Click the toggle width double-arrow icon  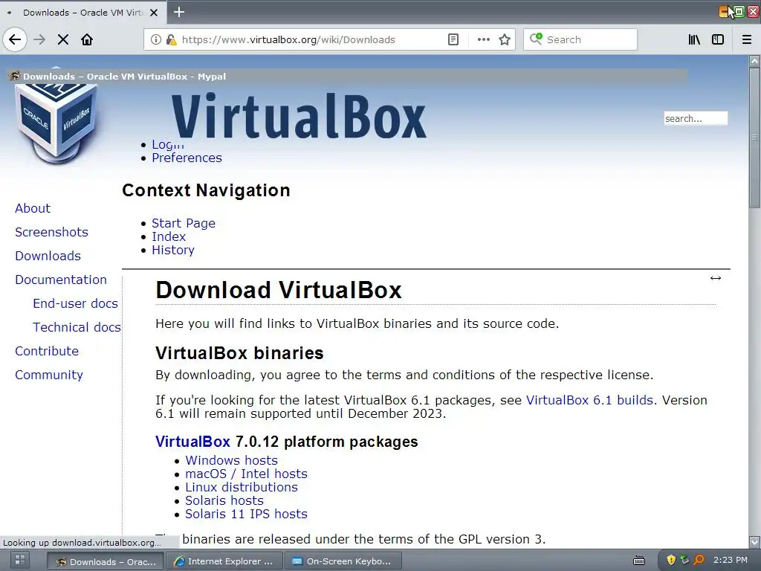[x=716, y=278]
